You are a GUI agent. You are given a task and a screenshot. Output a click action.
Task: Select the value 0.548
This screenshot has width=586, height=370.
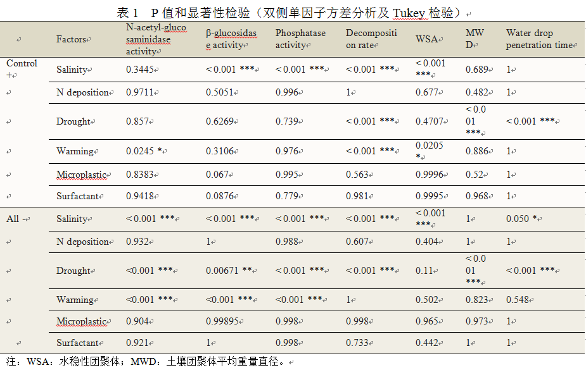click(x=518, y=300)
